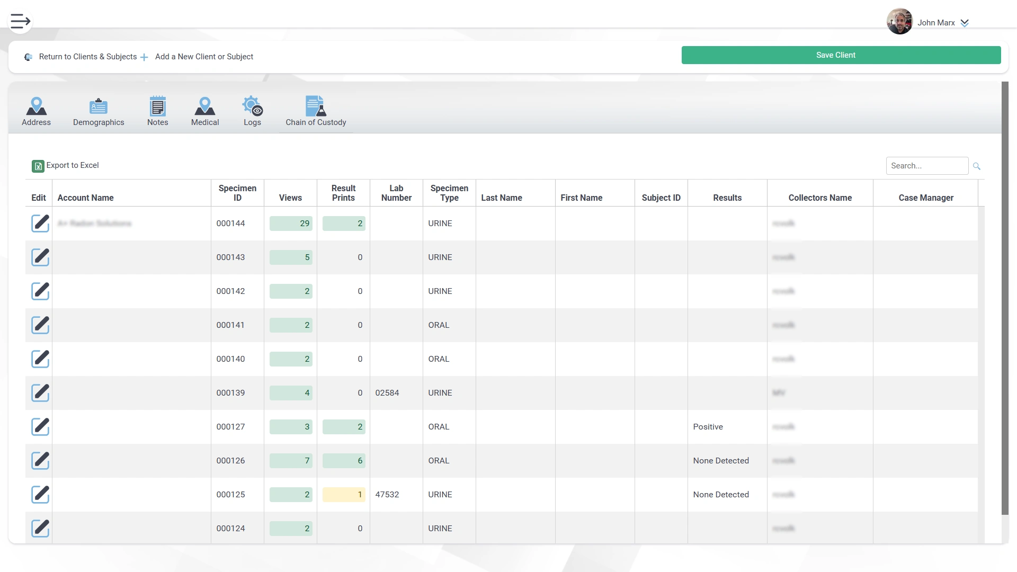This screenshot has width=1017, height=572.
Task: Edit specimen 000124 record
Action: coord(40,529)
